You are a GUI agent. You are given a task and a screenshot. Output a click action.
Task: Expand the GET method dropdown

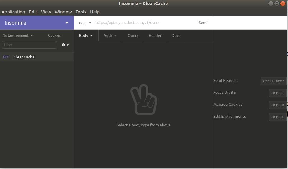pos(85,23)
